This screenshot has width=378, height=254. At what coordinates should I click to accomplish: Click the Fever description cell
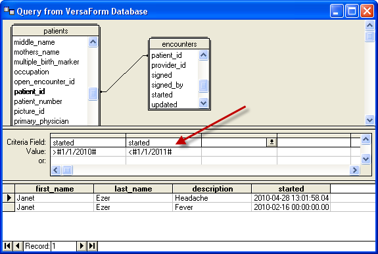[x=212, y=207]
